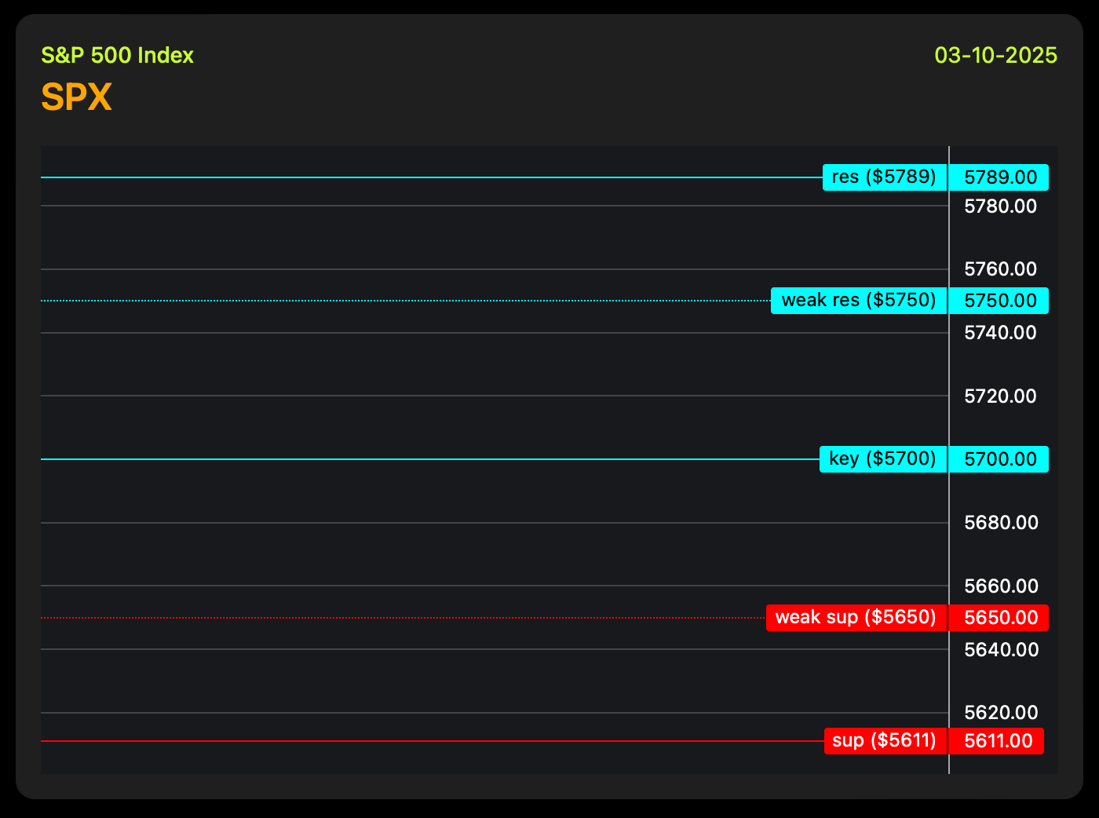1099x818 pixels.
Task: Select the key ($5700) level label
Action: point(883,459)
